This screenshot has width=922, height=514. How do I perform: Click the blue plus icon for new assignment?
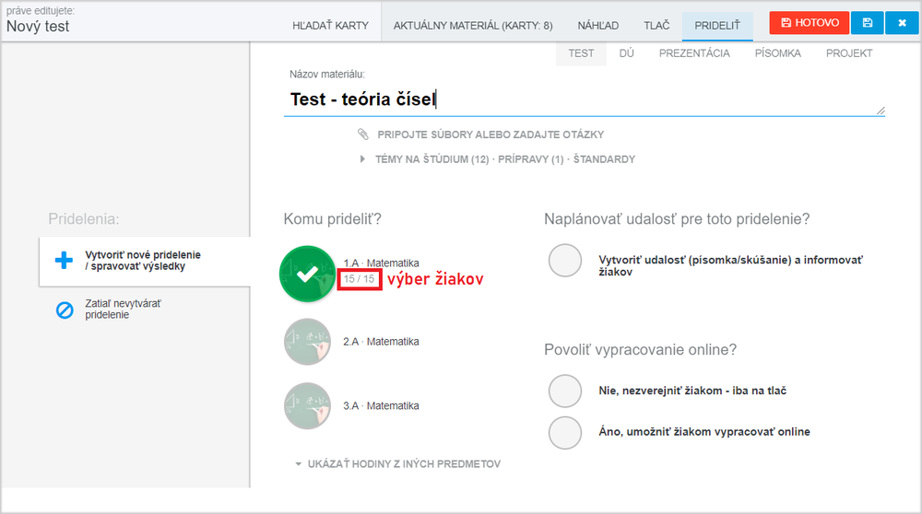(65, 261)
